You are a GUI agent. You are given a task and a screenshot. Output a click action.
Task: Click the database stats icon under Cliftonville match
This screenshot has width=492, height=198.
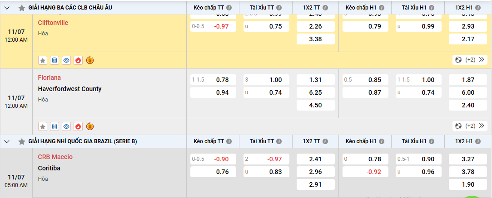tap(55, 60)
